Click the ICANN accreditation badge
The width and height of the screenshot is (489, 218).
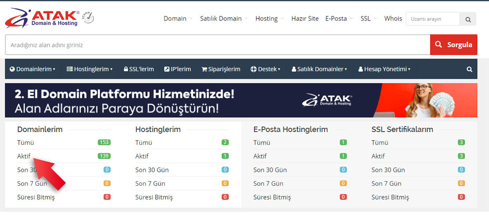pyautogui.click(x=88, y=18)
